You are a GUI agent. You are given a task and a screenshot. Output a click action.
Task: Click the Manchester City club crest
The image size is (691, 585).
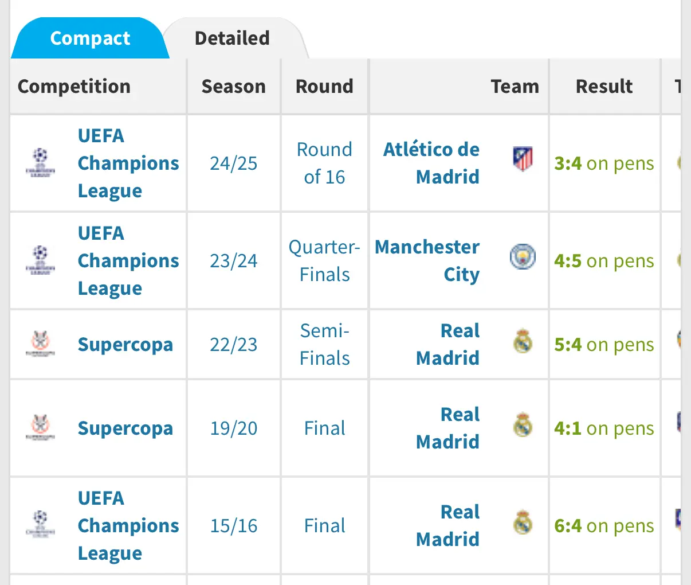coord(523,256)
